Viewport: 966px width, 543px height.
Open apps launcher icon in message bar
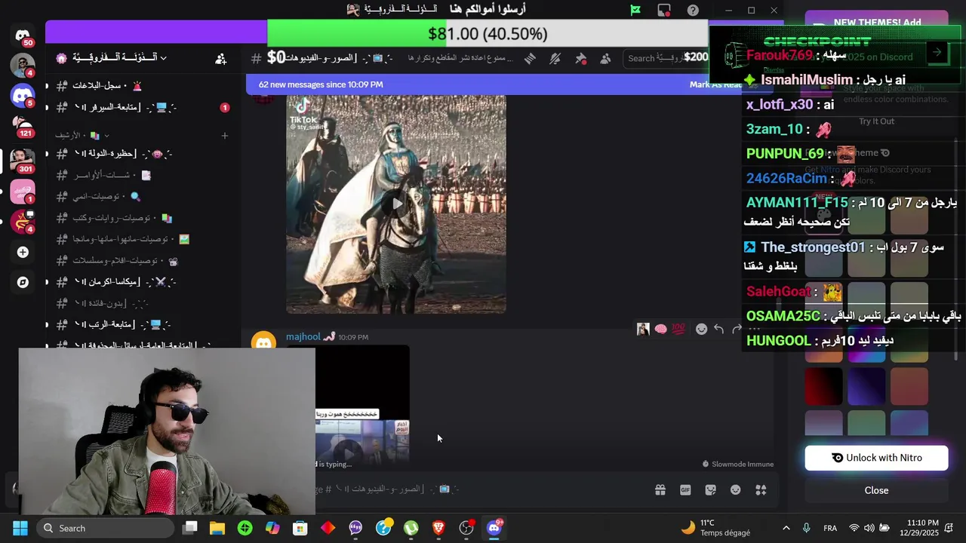click(761, 489)
